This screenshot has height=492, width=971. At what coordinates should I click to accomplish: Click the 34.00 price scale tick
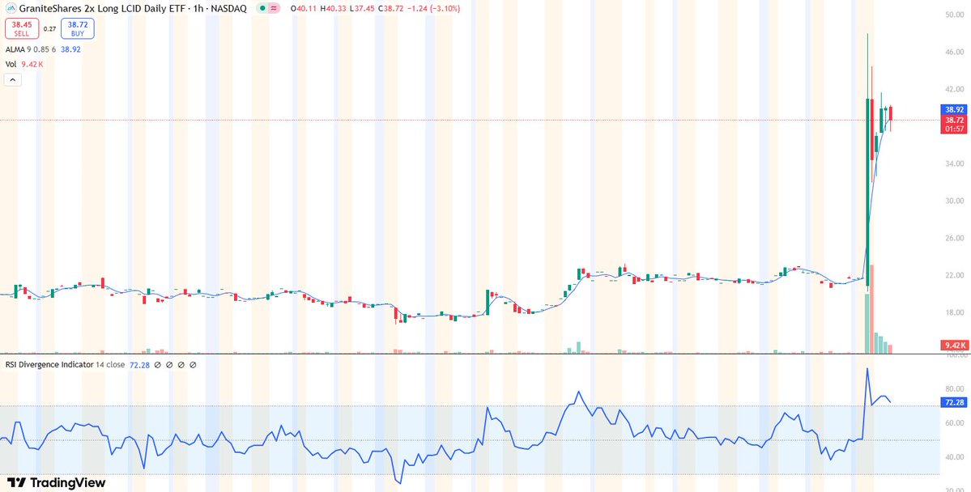954,164
